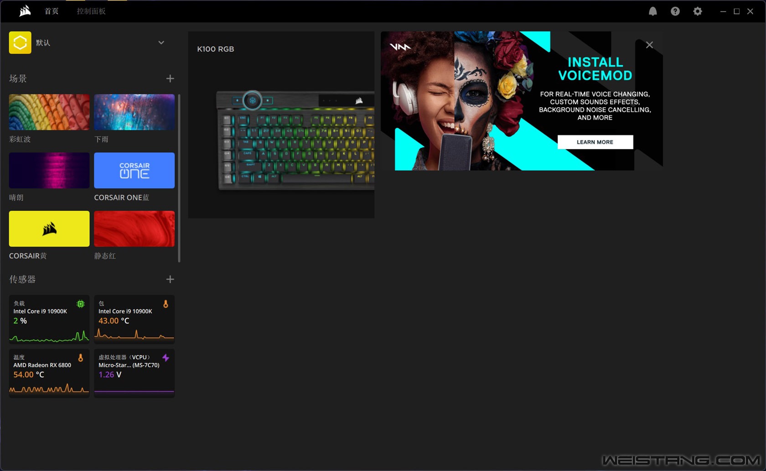Image resolution: width=766 pixels, height=471 pixels.
Task: Open settings gear icon
Action: (698, 11)
